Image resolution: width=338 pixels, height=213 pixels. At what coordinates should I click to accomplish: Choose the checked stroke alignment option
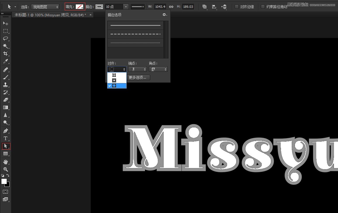[117, 86]
